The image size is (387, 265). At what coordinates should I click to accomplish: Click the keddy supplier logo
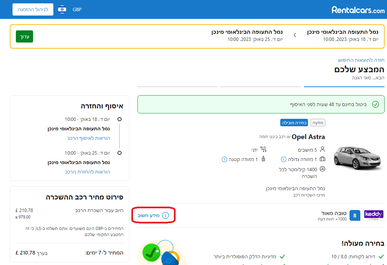[374, 215]
